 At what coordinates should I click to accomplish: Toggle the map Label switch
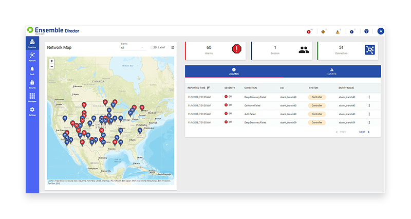(153, 47)
